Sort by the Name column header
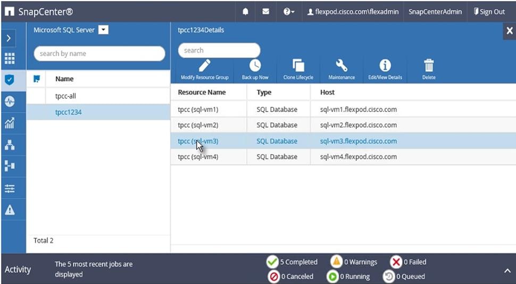Viewport: 516px width, 284px height. [x=64, y=79]
